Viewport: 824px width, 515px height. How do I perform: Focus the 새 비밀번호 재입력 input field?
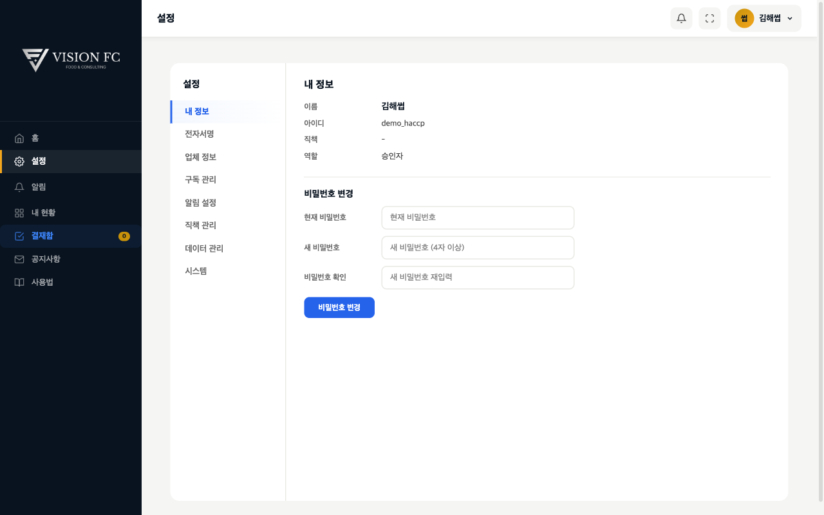point(478,277)
